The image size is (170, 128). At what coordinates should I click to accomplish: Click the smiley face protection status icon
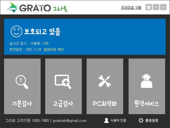(16, 31)
